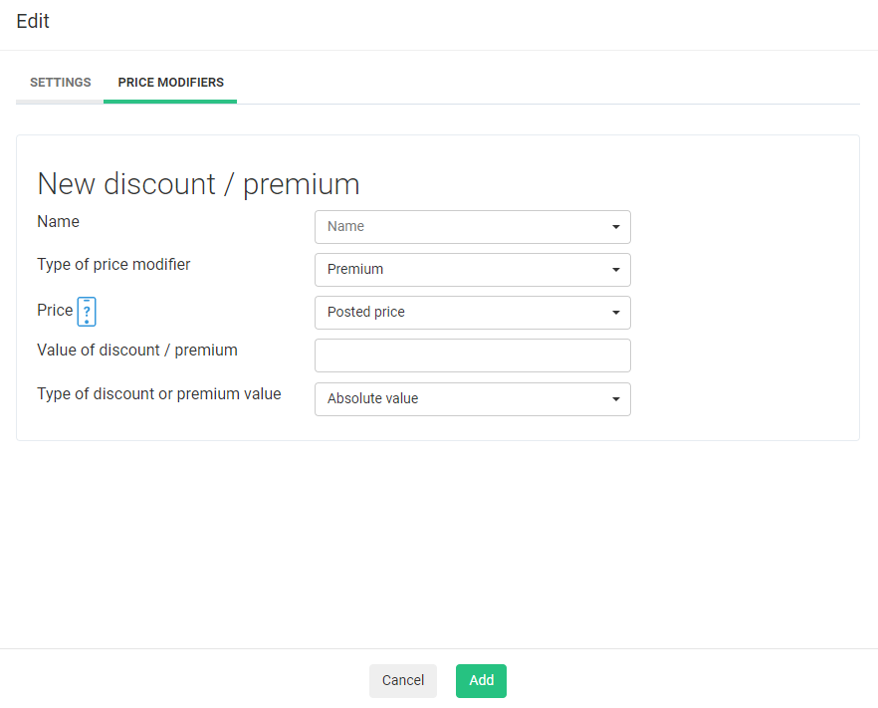Viewport: 878px width, 708px height.
Task: Open the Absolute value type dropdown
Action: (463, 399)
